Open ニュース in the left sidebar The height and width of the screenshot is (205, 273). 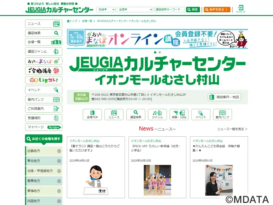[x=44, y=24]
